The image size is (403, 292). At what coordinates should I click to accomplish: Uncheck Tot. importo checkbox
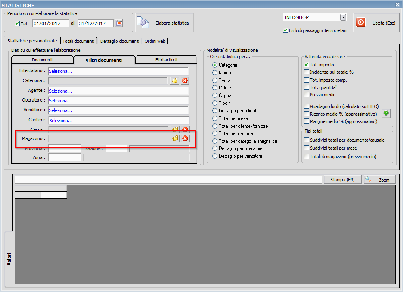pyautogui.click(x=306, y=64)
